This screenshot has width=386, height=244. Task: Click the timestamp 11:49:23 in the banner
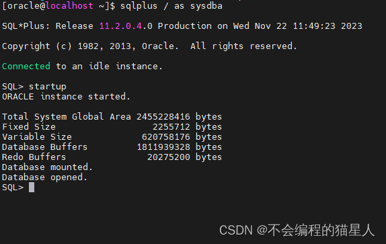coord(314,26)
